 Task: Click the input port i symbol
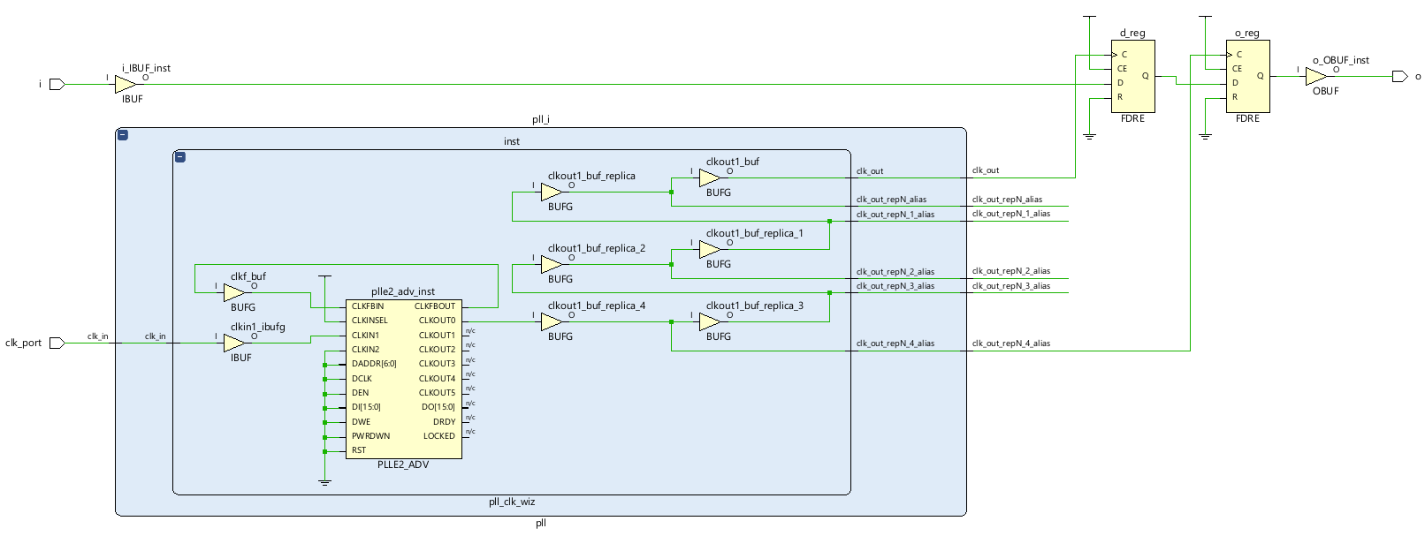click(x=57, y=84)
